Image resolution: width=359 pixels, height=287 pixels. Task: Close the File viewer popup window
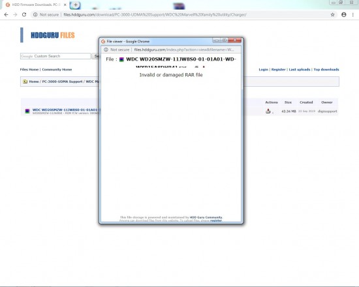click(x=235, y=40)
